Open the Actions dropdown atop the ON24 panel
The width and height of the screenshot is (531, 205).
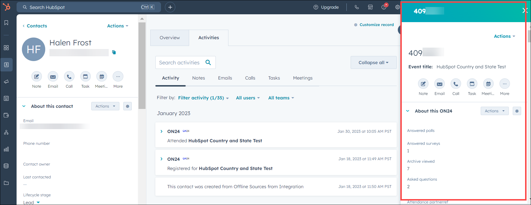tap(504, 36)
